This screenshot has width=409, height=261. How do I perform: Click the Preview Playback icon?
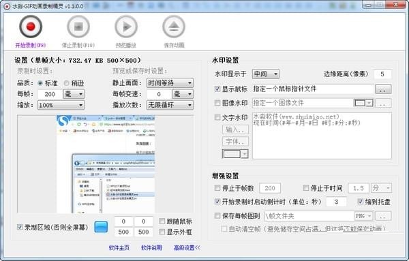126,27
